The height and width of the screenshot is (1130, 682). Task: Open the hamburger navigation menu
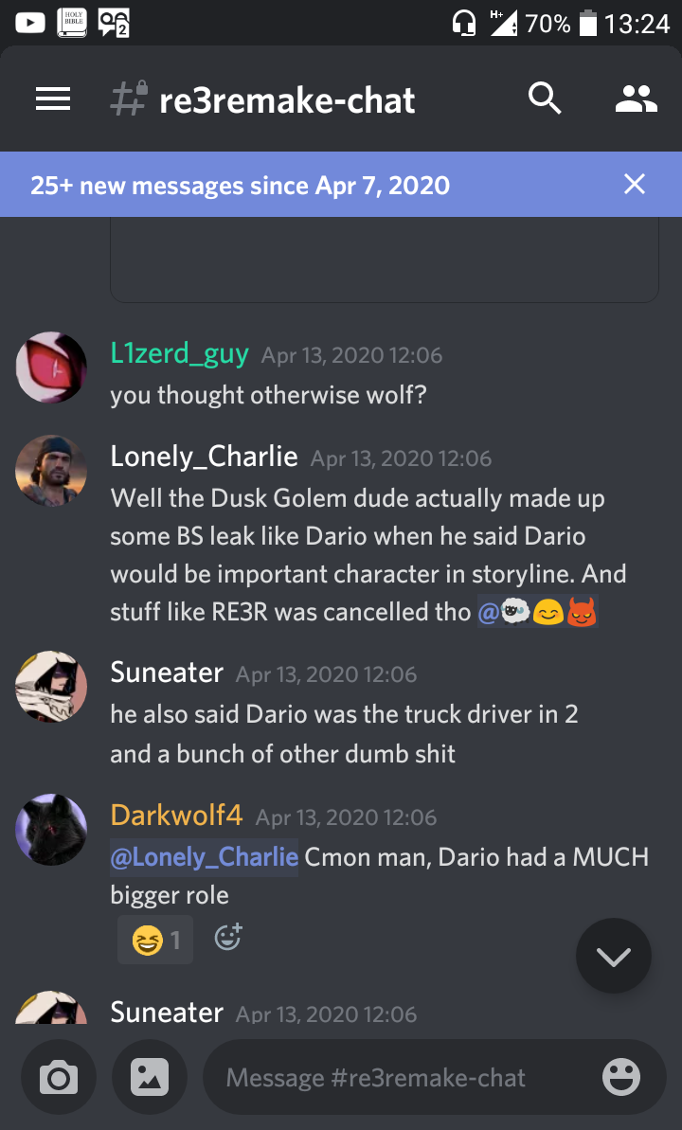[53, 99]
